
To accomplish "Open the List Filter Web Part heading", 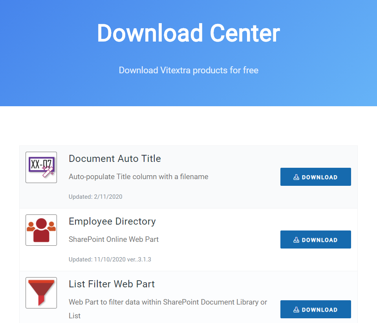I will point(112,284).
